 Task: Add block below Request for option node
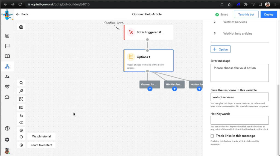(x=150, y=89)
